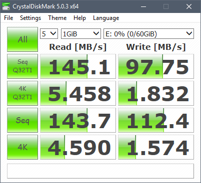The width and height of the screenshot is (201, 183).
Task: Start the 4K Q32T1 benchmark
Action: 22,93
